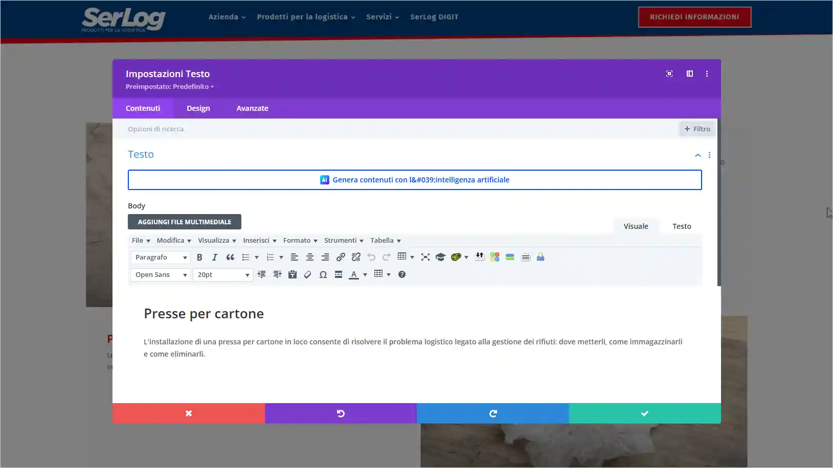Screen dimensions: 833x468
Task: Switch the editor to Testo mode
Action: coord(681,226)
